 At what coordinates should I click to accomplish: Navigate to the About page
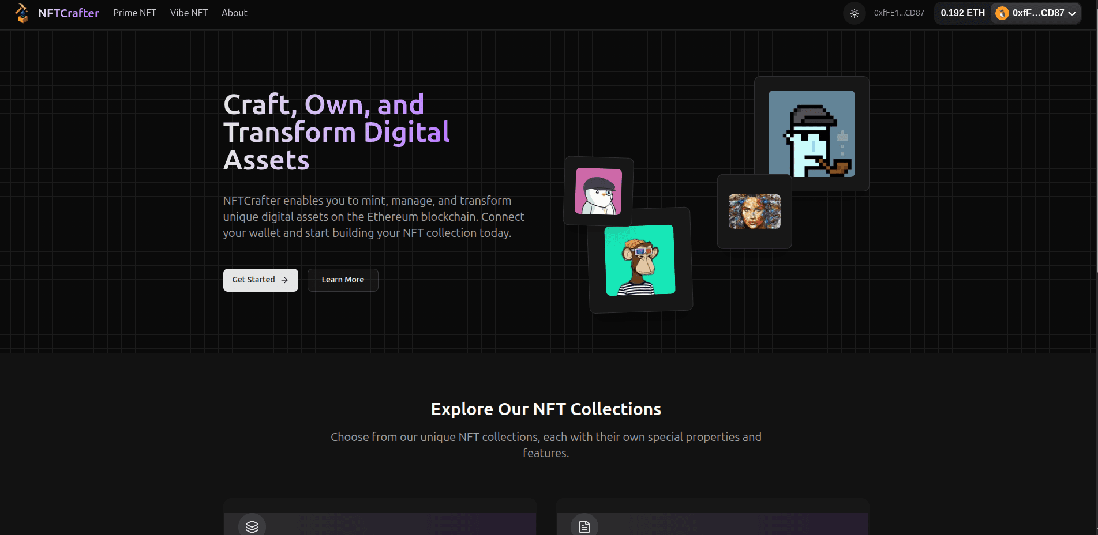tap(234, 13)
